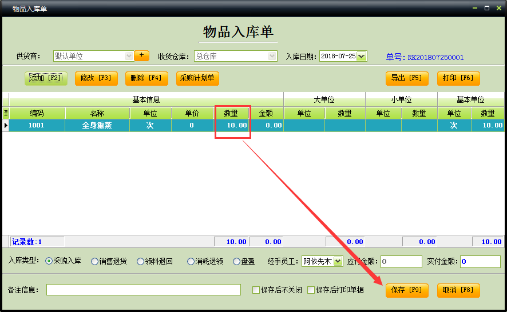Image resolution: width=507 pixels, height=312 pixels.
Task: Click the 备注信息 remarks text field
Action: [x=143, y=290]
